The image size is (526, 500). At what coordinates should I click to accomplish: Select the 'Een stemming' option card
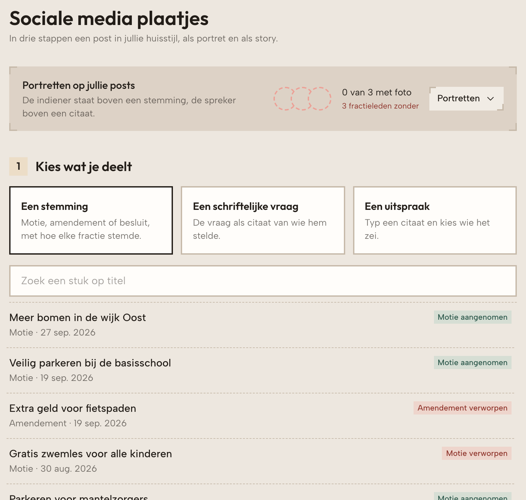91,220
